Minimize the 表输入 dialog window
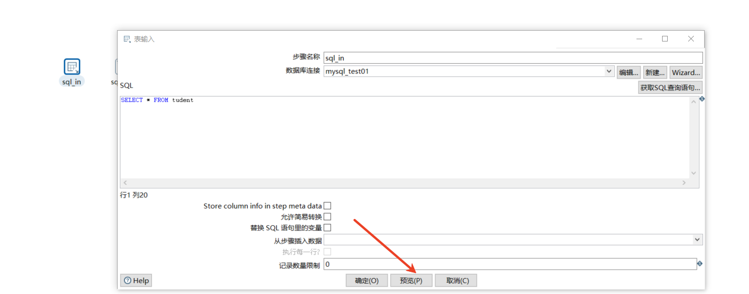This screenshot has height=294, width=749. click(639, 39)
